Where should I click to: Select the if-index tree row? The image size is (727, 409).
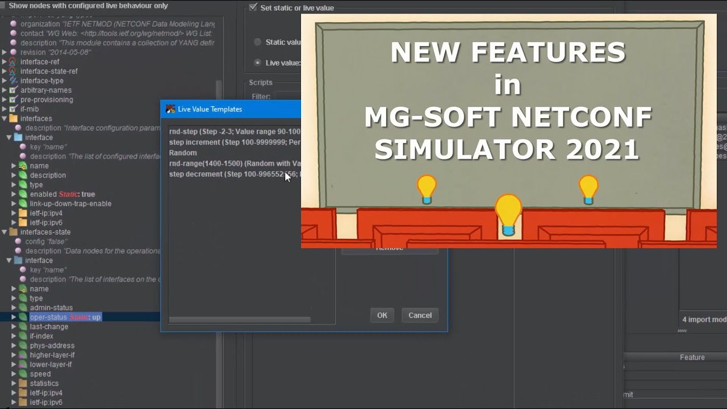click(41, 336)
